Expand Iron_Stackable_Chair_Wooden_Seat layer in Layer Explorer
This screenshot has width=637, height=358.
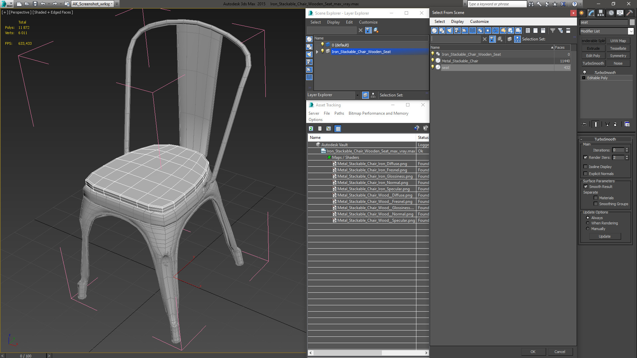[317, 52]
